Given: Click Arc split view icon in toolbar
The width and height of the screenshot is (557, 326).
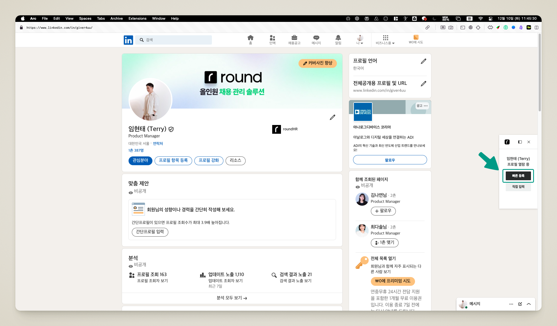Looking at the screenshot, I should [x=537, y=27].
